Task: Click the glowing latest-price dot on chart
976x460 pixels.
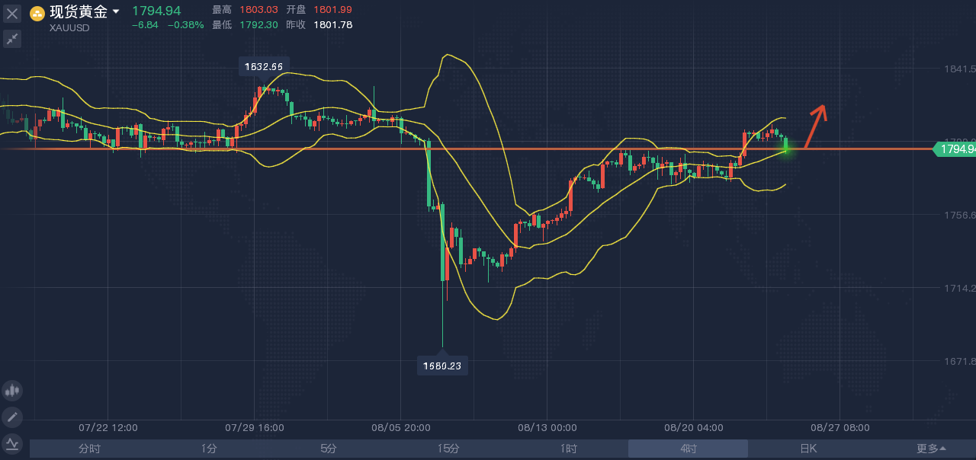Action: click(x=786, y=149)
